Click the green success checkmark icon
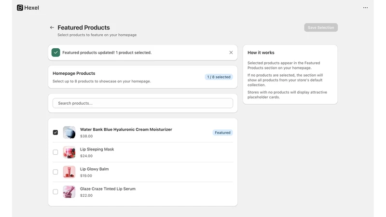386x217 pixels. 55,53
